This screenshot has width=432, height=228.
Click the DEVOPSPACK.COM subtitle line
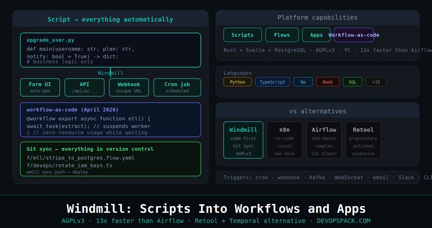[216, 221]
